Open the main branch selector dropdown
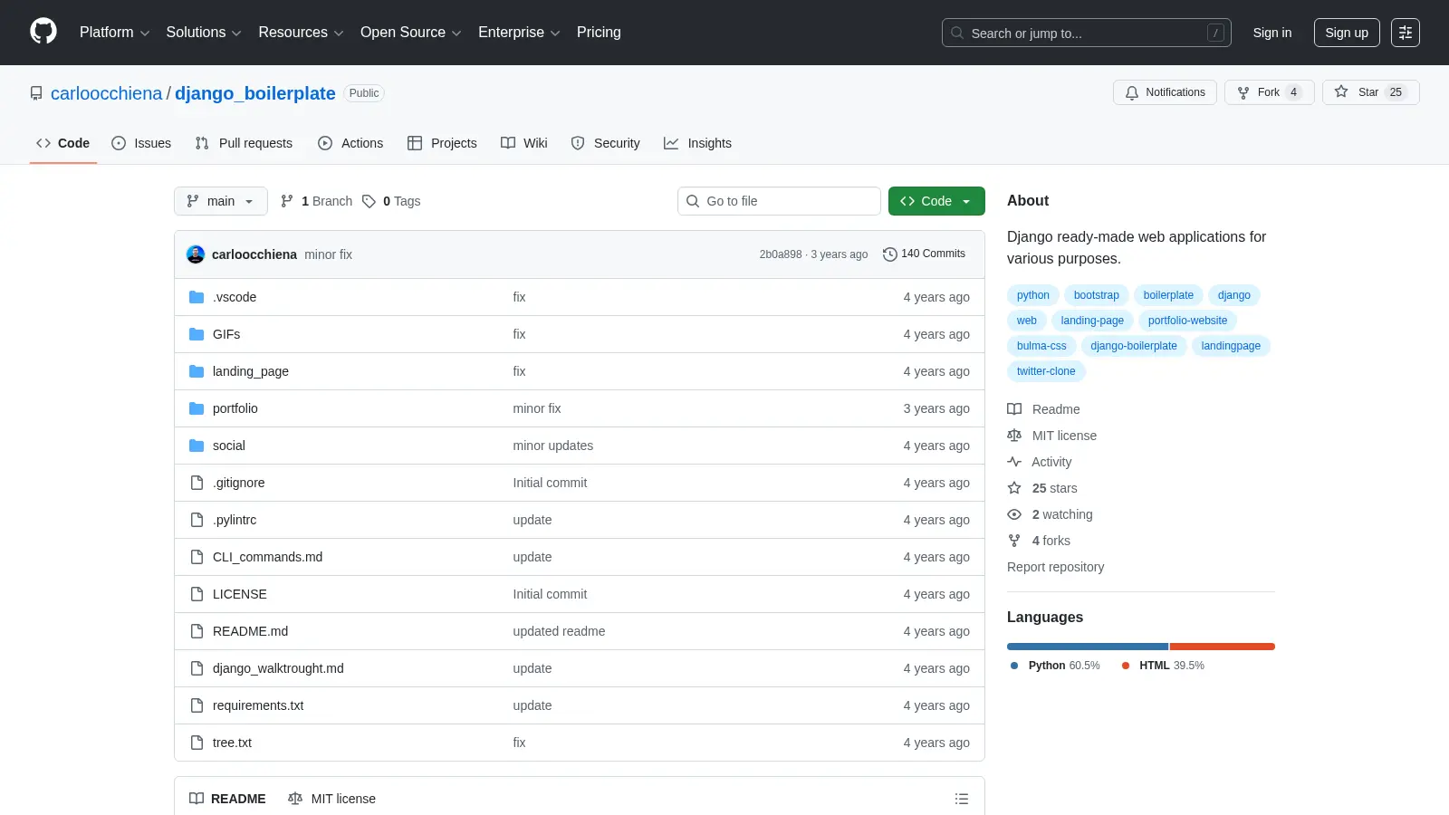Image resolution: width=1449 pixels, height=815 pixels. click(221, 201)
